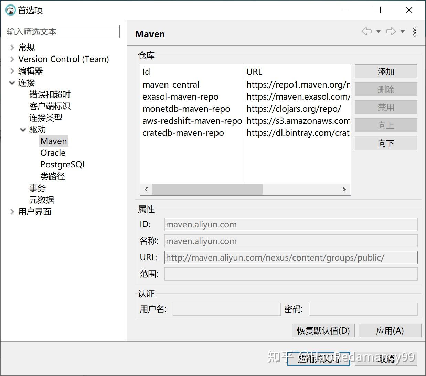The width and height of the screenshot is (426, 376).
Task: Click scroll right arrow of repository table
Action: click(x=344, y=189)
